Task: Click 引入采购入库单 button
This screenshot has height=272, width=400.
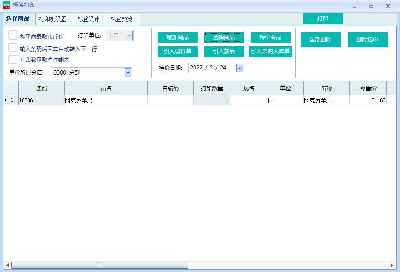Action: 270,52
